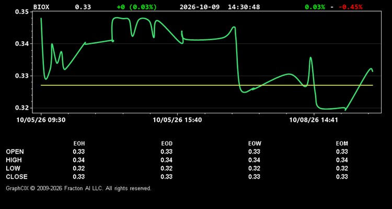Viewport: 392px width, 209px height.
Task: Choose the CLOSE value under EOM
Action: click(x=342, y=177)
